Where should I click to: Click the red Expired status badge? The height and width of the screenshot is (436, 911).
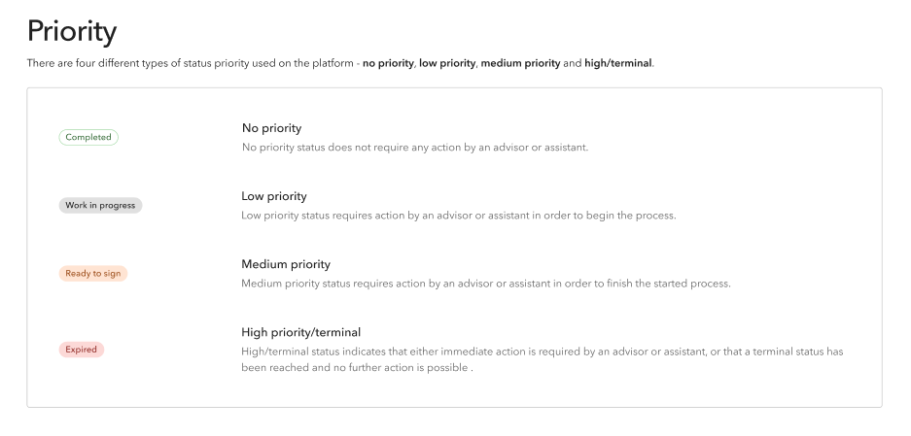click(x=82, y=350)
